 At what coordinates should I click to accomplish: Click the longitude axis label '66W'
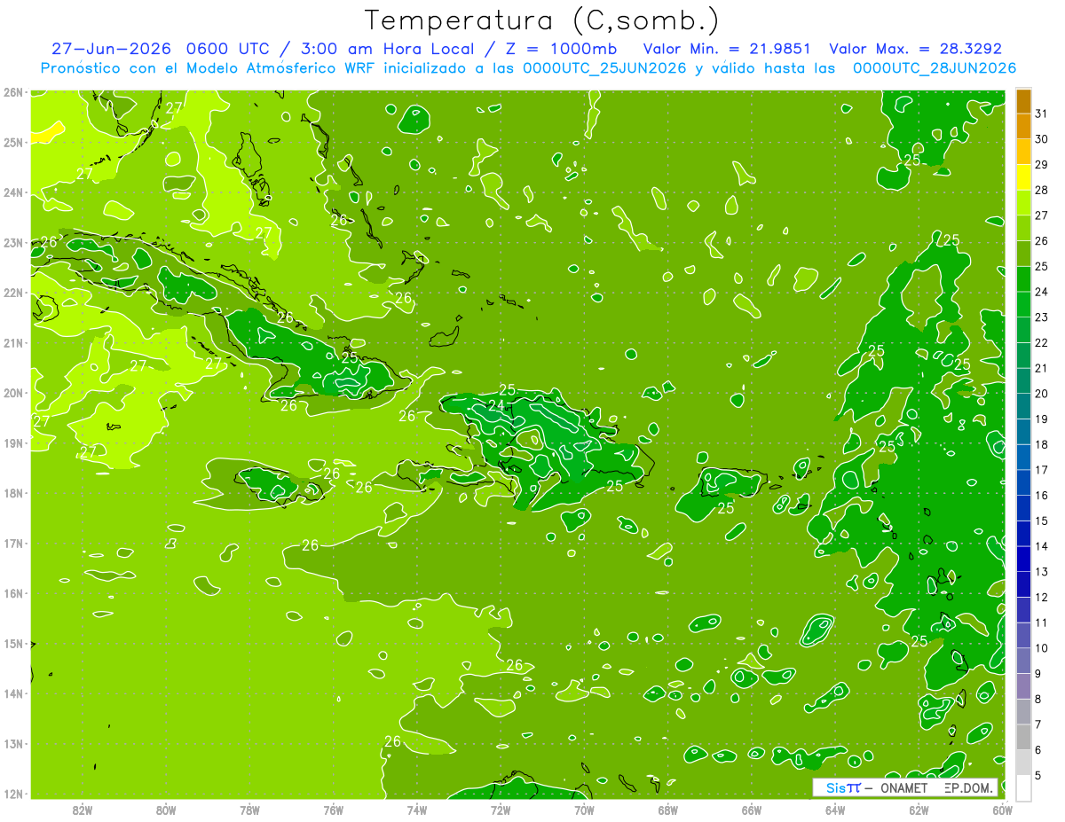point(751,809)
